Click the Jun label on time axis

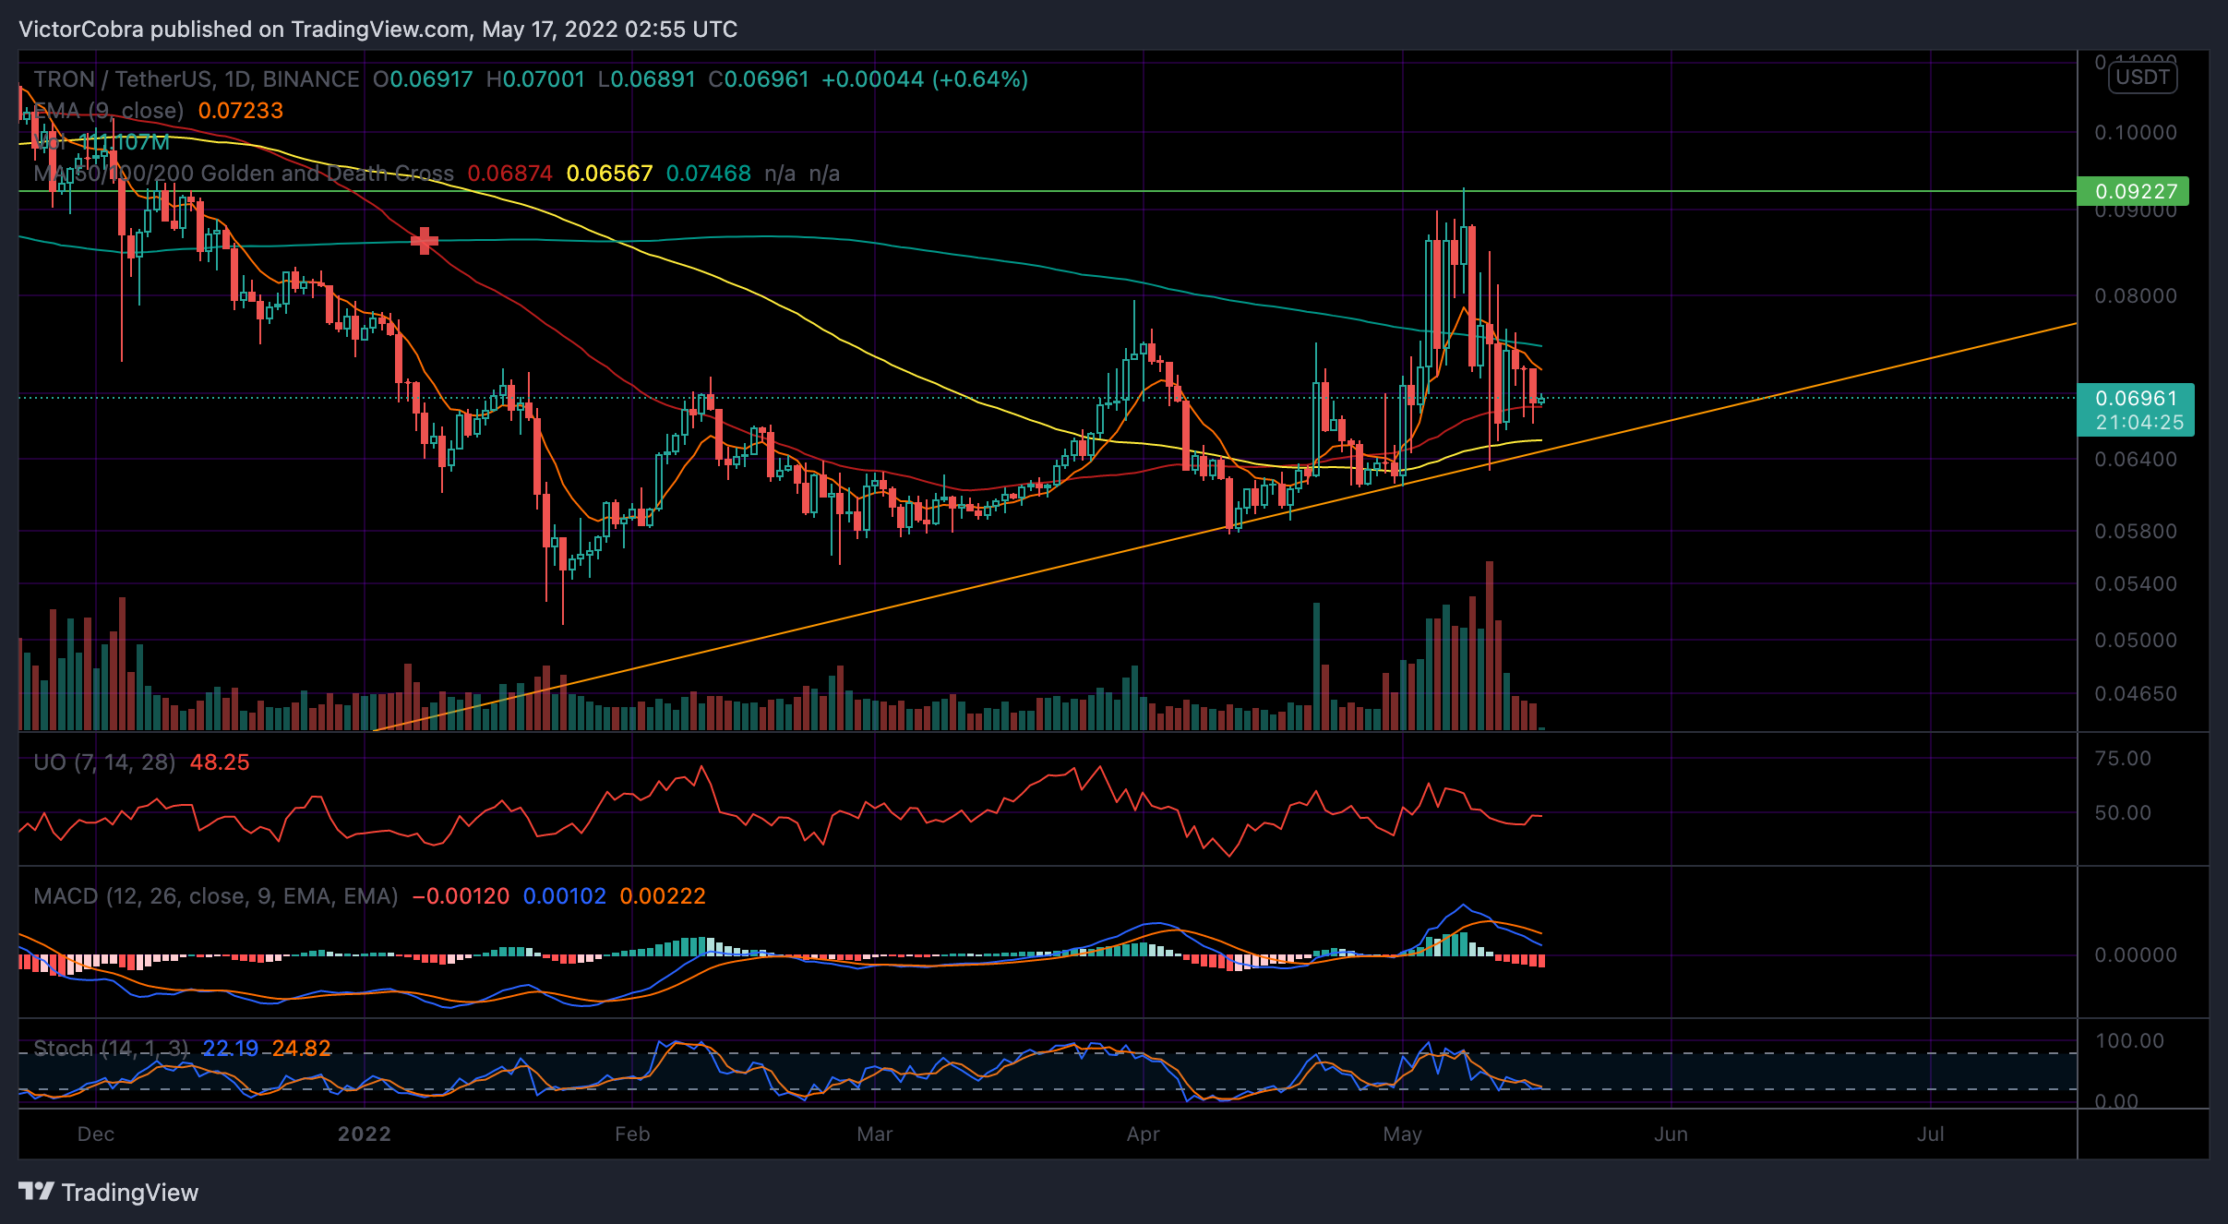(x=1671, y=1134)
